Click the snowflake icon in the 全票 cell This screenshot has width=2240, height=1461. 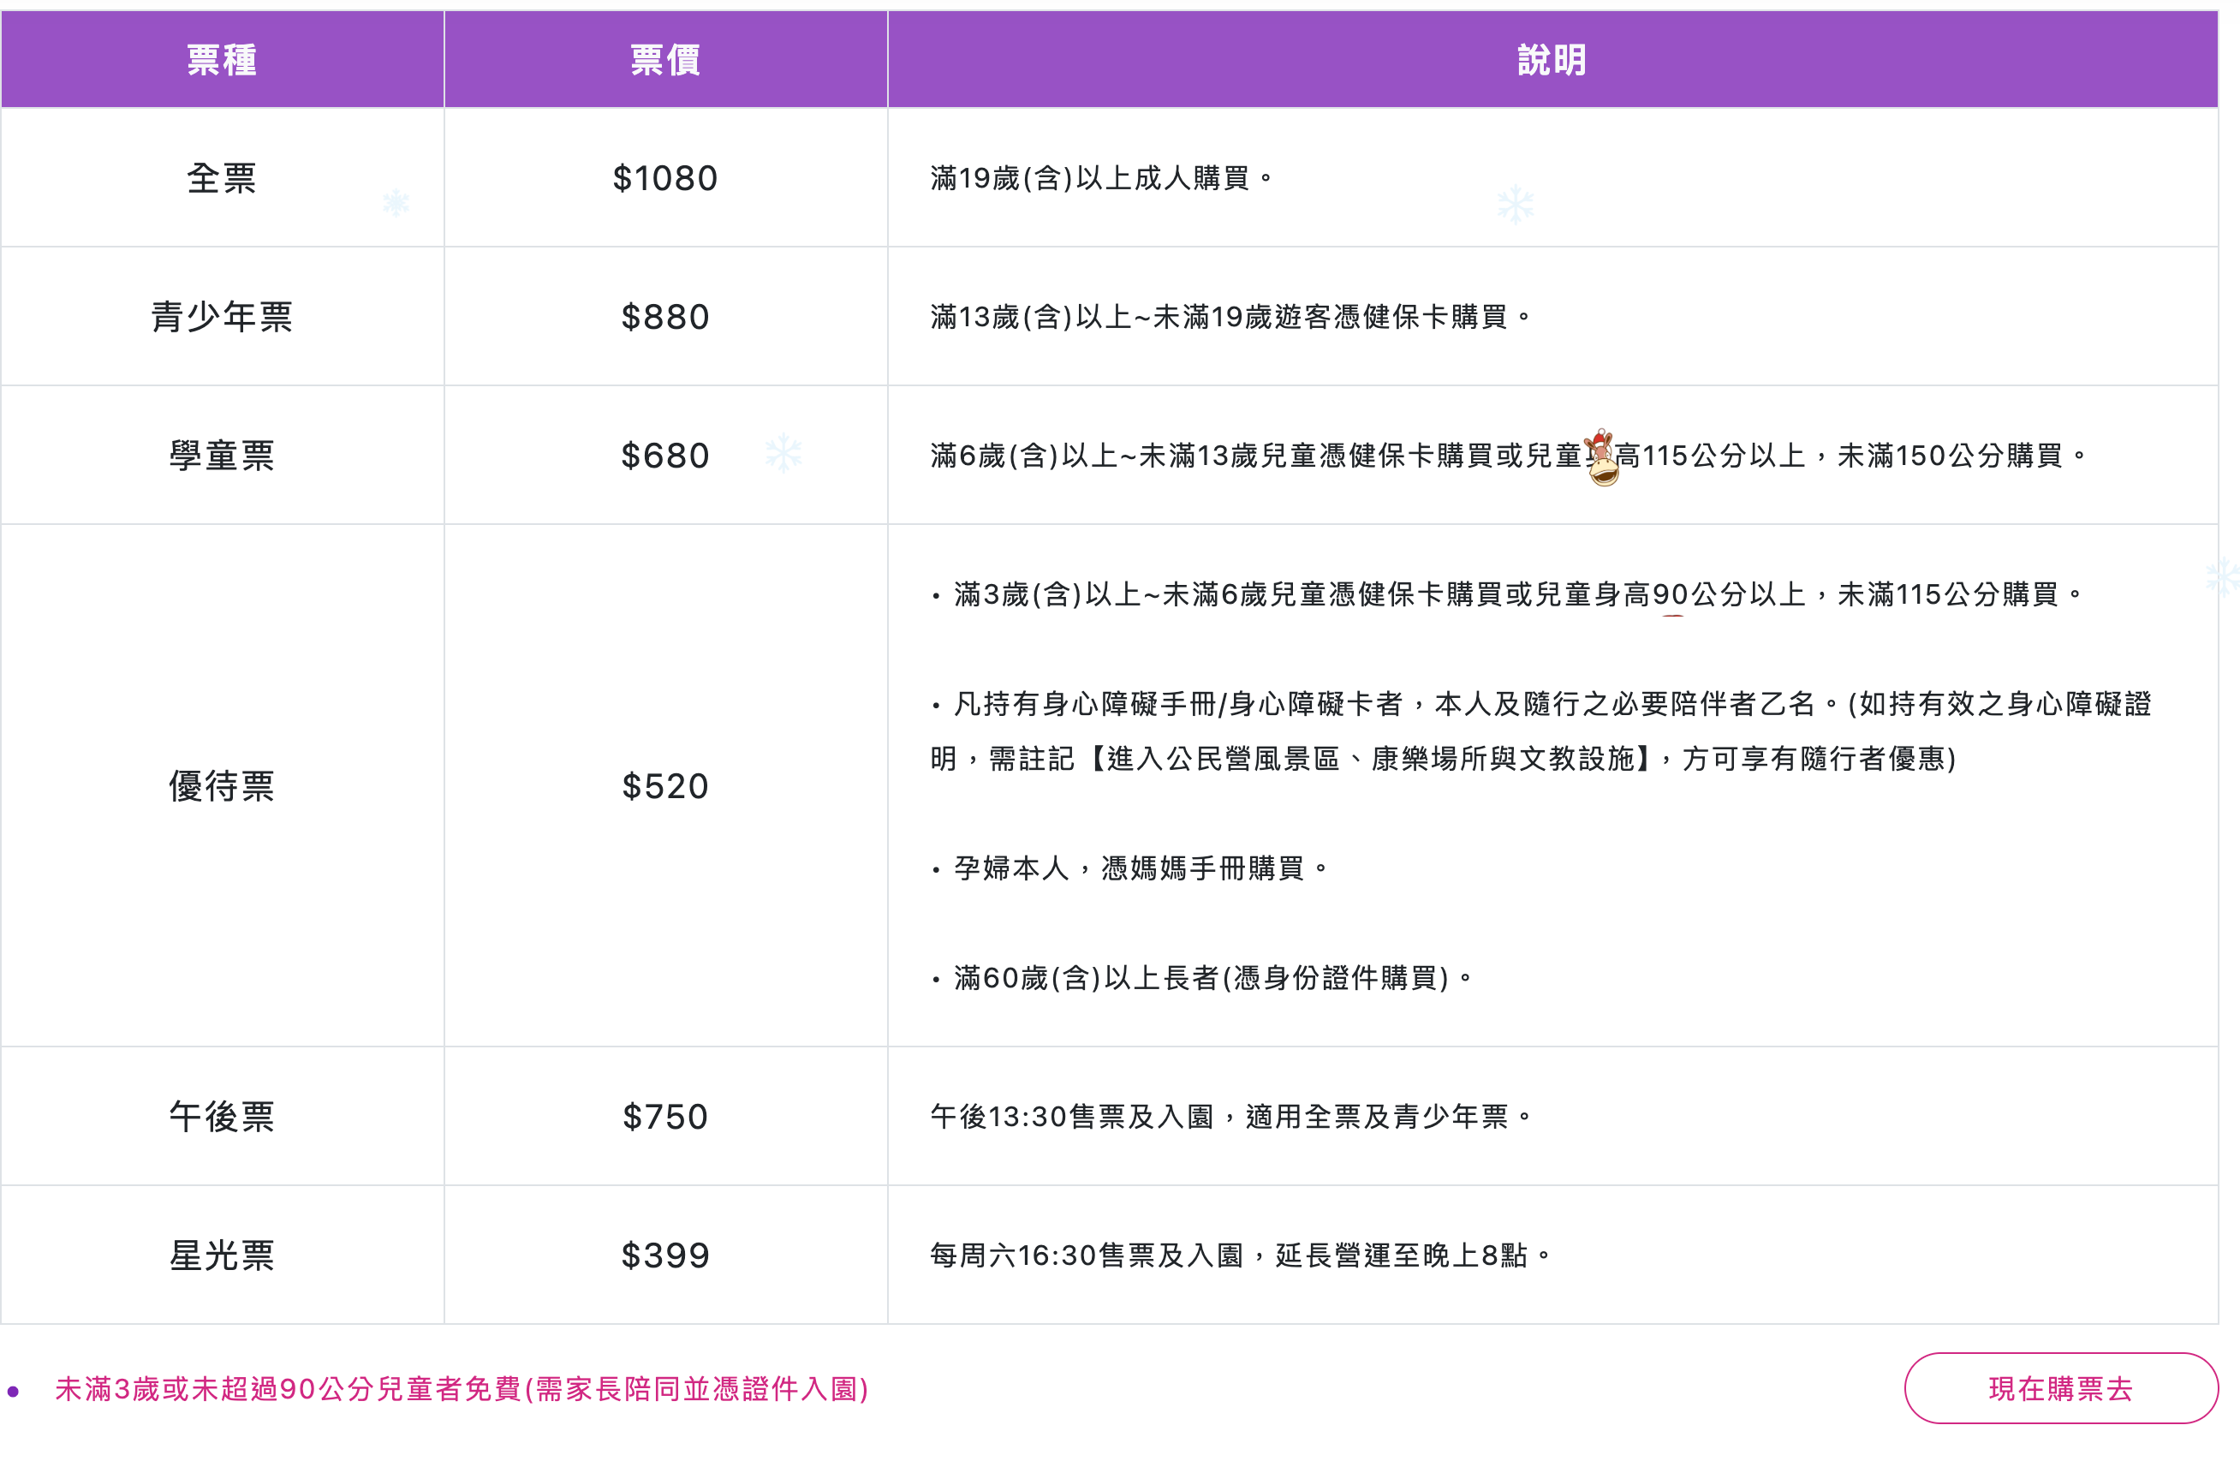[396, 202]
